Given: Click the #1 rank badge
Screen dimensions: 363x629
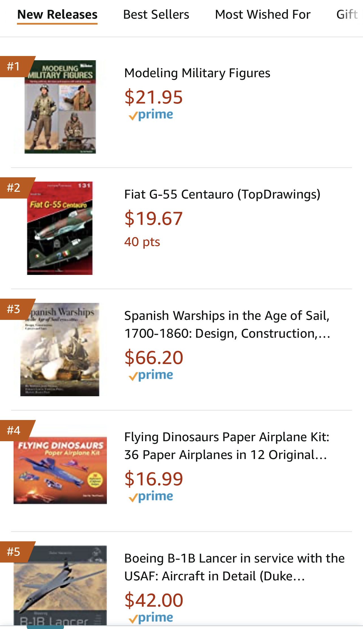Looking at the screenshot, I should click(14, 66).
